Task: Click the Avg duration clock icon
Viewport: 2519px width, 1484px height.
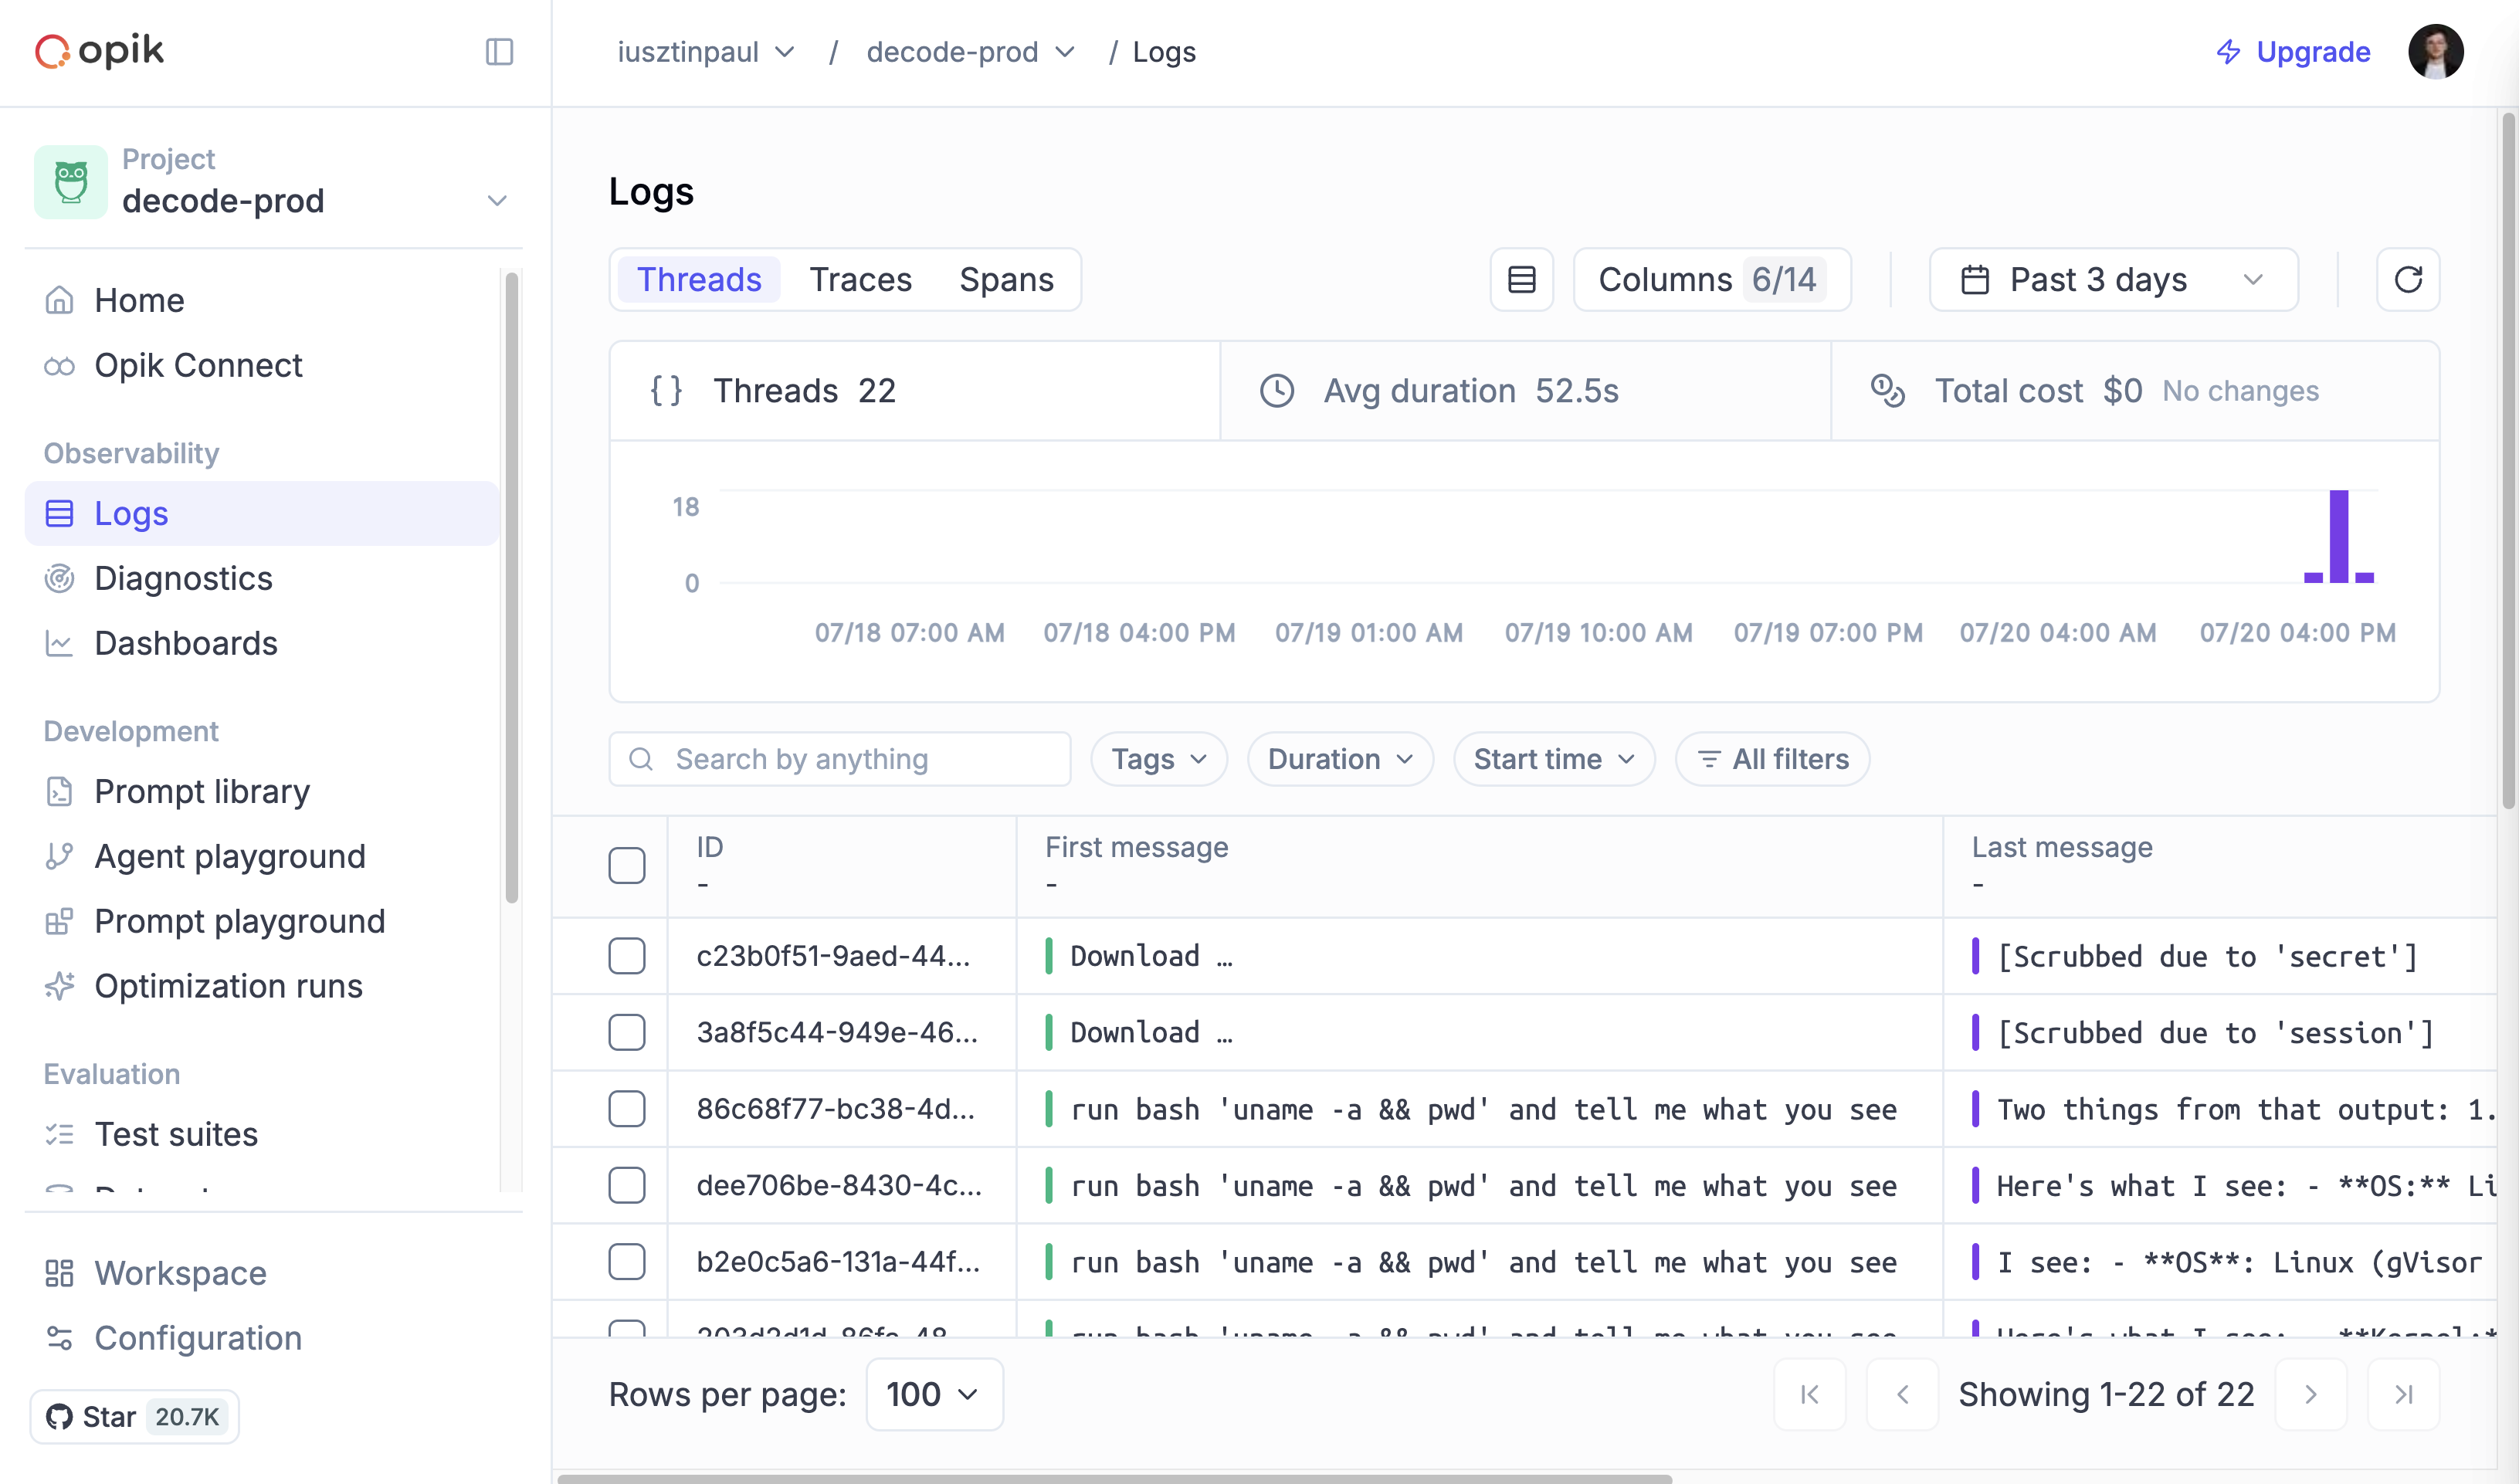Action: click(x=1276, y=391)
